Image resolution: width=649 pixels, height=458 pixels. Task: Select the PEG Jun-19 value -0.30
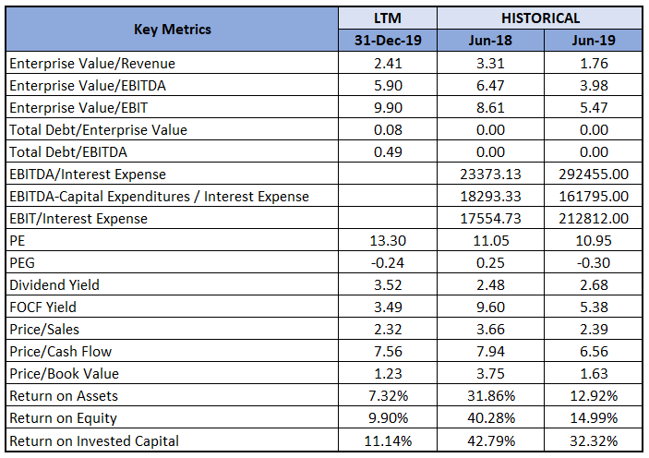click(x=594, y=262)
